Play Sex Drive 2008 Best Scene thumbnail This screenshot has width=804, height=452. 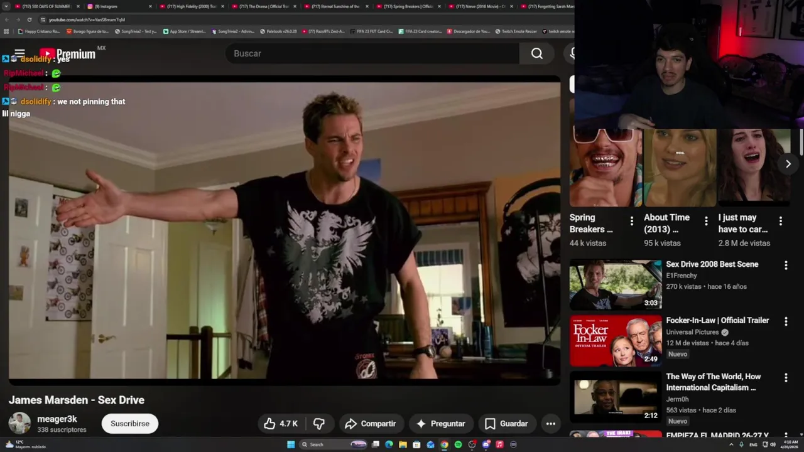tap(616, 285)
